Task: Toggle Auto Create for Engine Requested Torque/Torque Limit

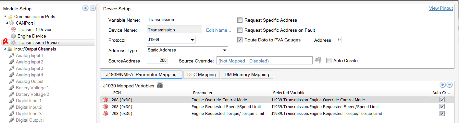Action: [442, 114]
